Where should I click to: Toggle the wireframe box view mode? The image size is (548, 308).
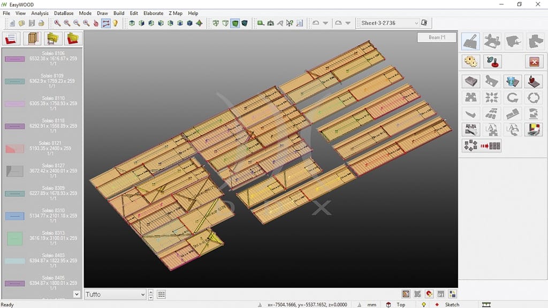(x=216, y=23)
